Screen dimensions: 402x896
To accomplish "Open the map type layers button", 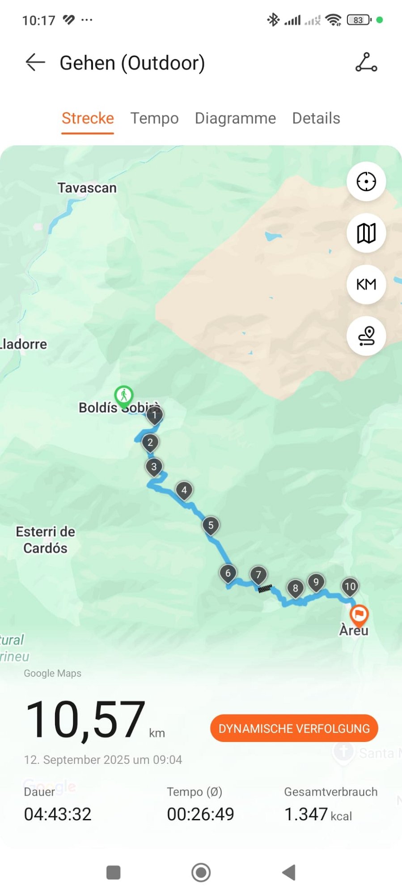I will coord(366,233).
